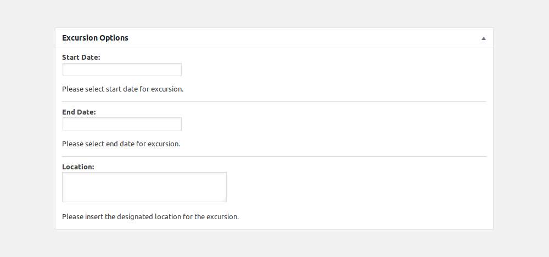Click the textarea resize grip in Location box
Viewport: 549px width, 257px height.
coord(224,199)
